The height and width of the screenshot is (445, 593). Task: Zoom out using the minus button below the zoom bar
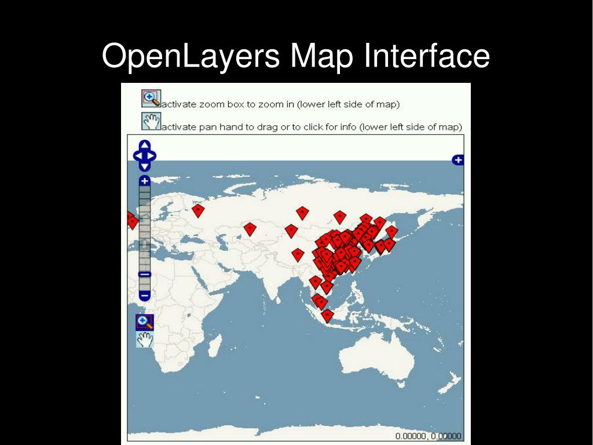pos(144,295)
